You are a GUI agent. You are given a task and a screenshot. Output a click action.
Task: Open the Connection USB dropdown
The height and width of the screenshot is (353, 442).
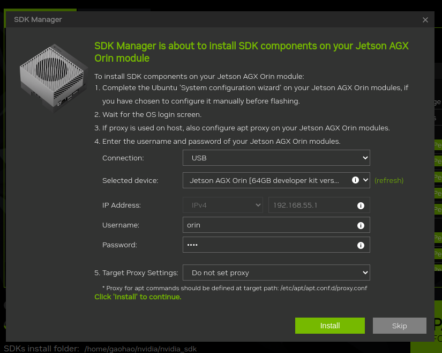276,158
